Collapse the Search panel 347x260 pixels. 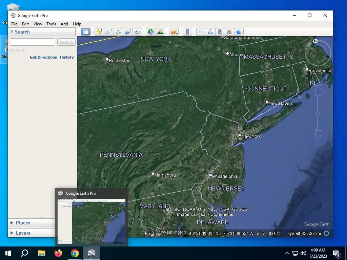tap(12, 32)
